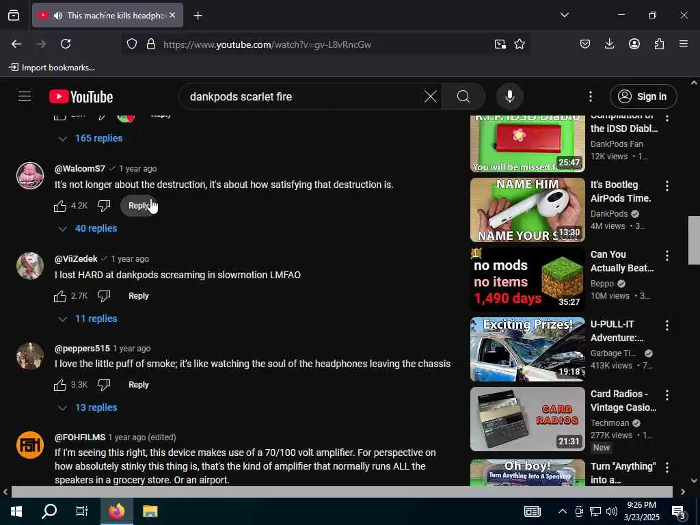Open Firefox account icon

[634, 44]
